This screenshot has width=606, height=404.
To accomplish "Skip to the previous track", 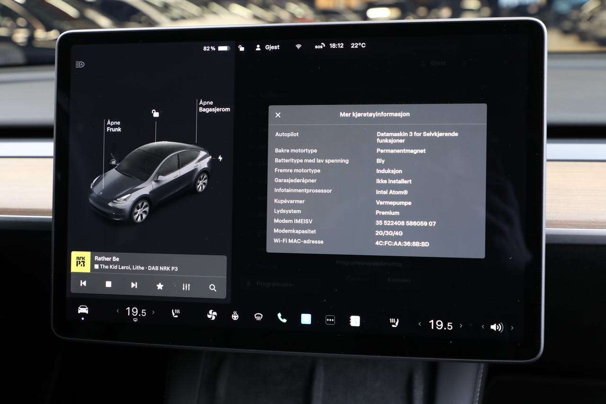I will point(83,284).
